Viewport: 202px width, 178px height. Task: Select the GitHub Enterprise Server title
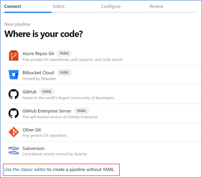coord(47,111)
